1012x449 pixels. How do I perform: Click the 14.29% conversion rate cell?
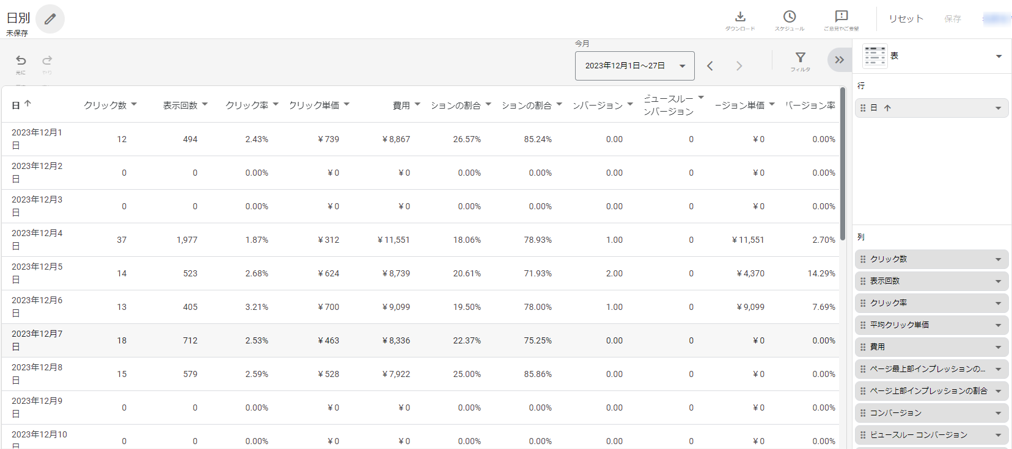point(821,273)
